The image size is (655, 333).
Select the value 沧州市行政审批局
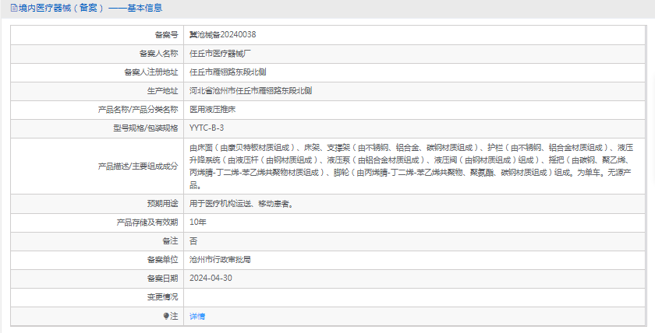(x=220, y=260)
